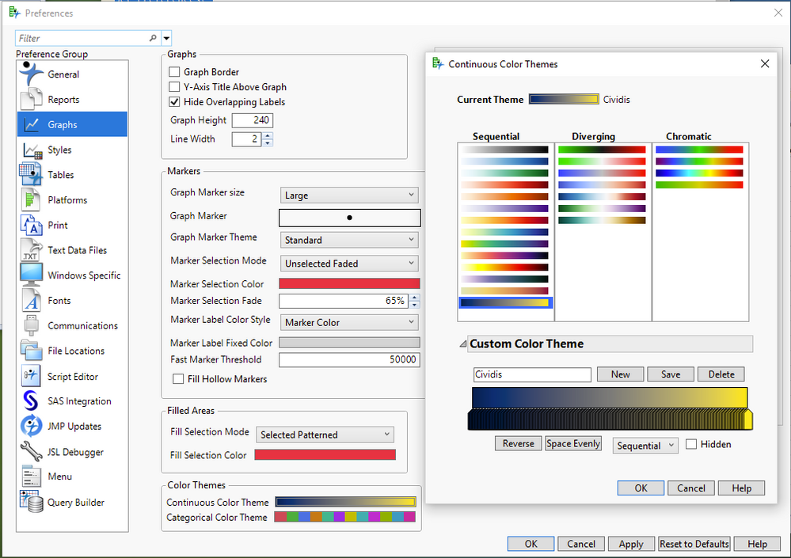Click the Reverse button
Image resolution: width=791 pixels, height=558 pixels.
519,444
